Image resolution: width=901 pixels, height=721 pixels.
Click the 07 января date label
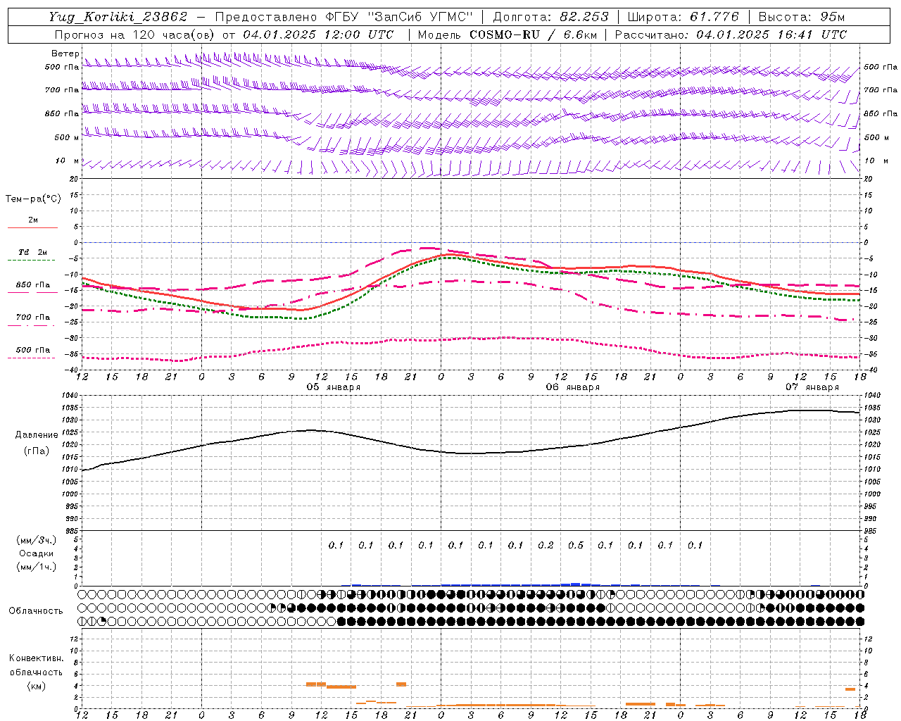click(812, 387)
